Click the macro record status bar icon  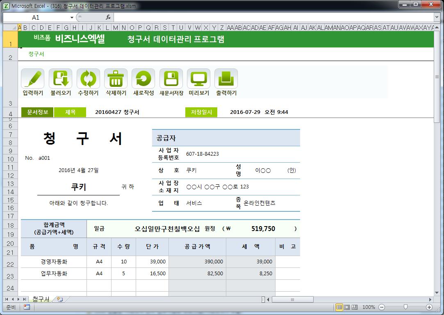pyautogui.click(x=27, y=307)
